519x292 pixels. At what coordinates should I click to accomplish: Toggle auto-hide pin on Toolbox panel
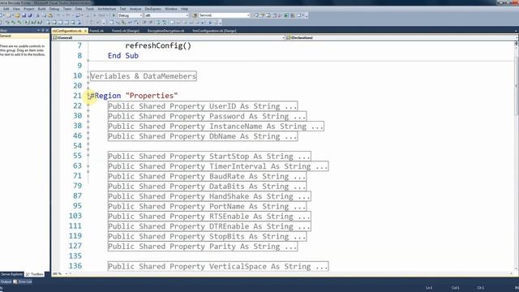43,31
